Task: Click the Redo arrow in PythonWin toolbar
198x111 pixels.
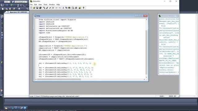Action: pyautogui.click(x=60, y=8)
